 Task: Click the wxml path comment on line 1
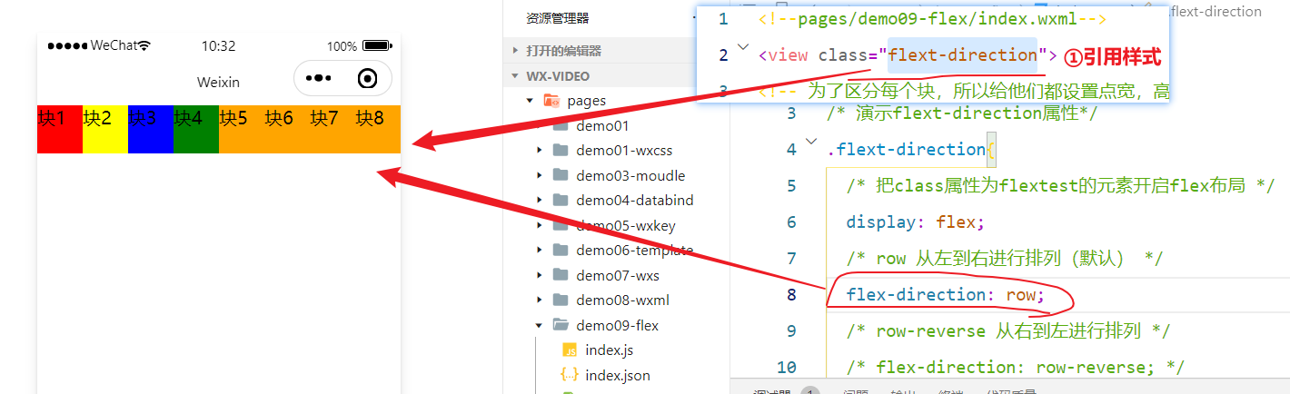932,18
